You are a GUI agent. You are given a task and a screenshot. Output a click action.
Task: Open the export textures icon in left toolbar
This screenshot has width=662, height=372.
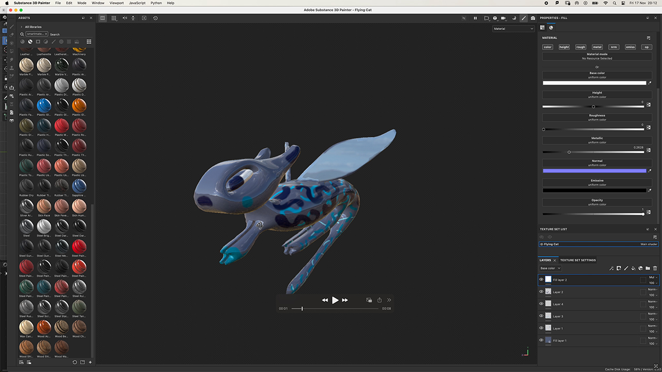(11, 87)
